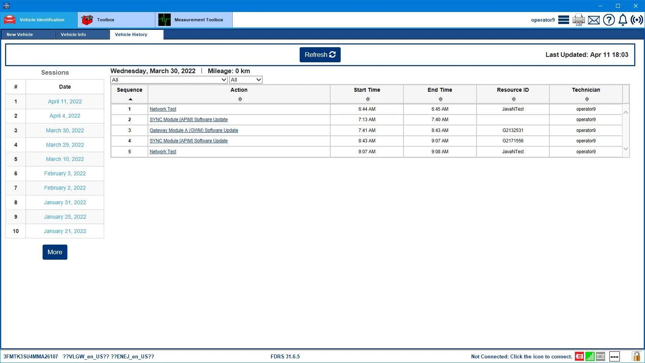Click the printer icon in the top toolbar
The image size is (645, 363).
tap(579, 20)
